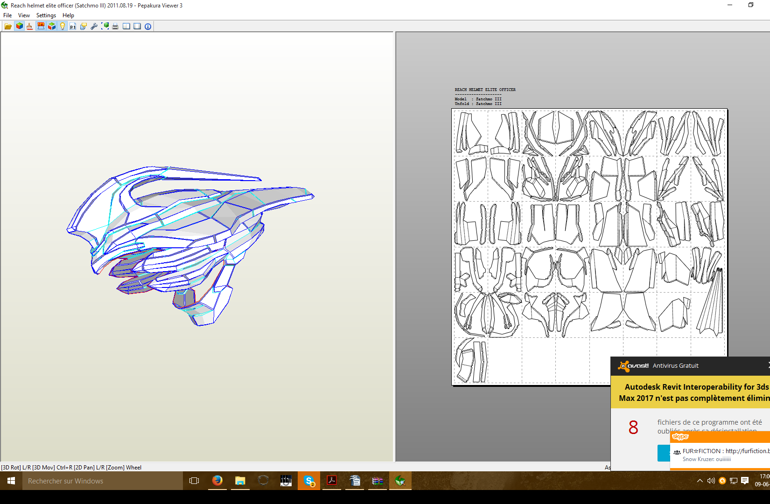This screenshot has height=504, width=770.
Task: Click the speech bubble annotation icon
Action: [84, 27]
